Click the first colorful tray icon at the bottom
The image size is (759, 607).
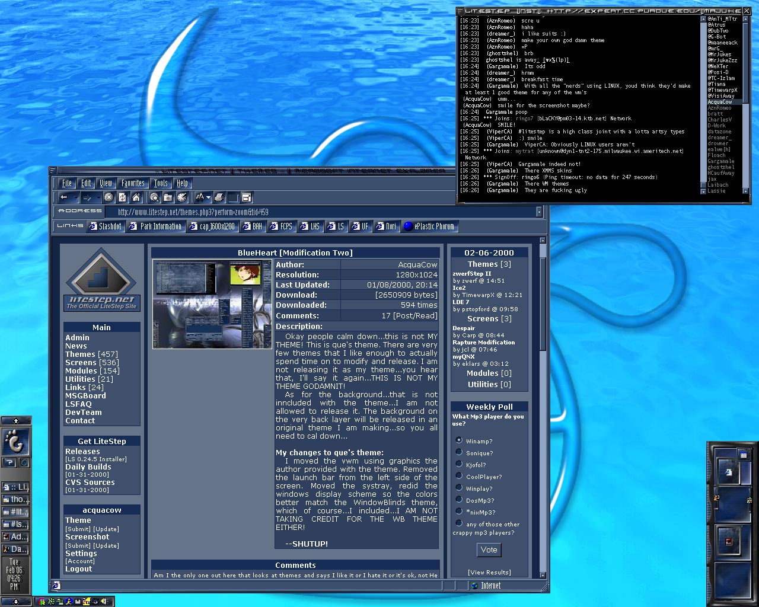point(42,601)
